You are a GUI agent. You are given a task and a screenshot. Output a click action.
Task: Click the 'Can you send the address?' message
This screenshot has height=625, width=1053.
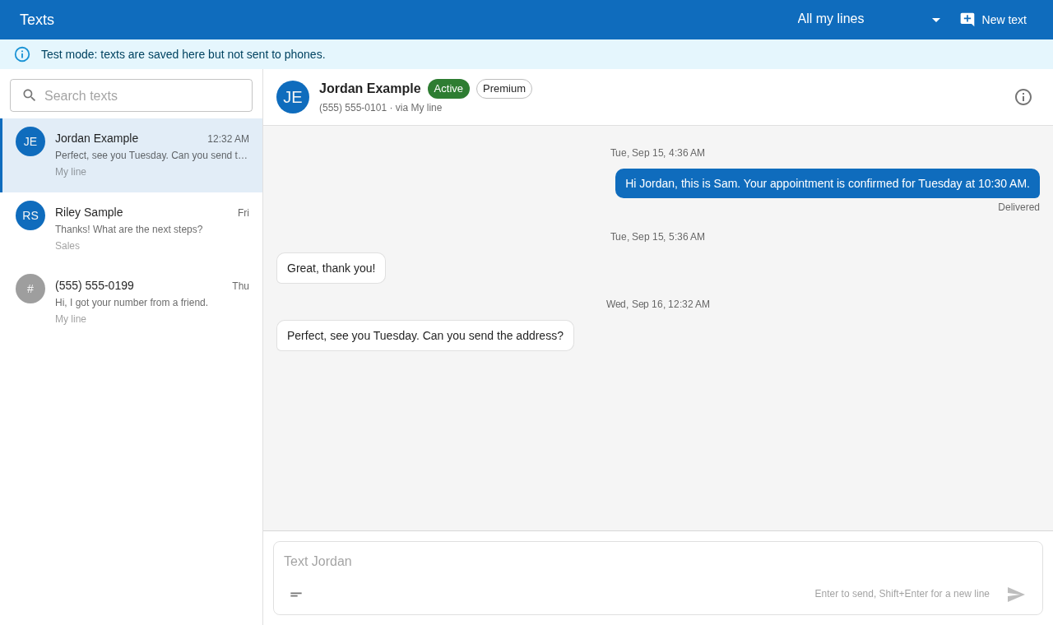tap(425, 336)
